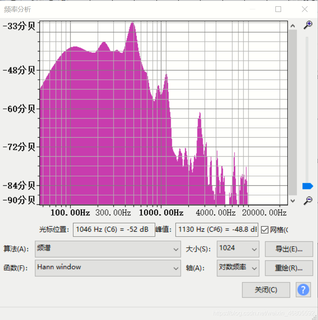Click the vertical scrollbar down arrow
Viewport: 318px width, 320px height.
click(x=293, y=201)
